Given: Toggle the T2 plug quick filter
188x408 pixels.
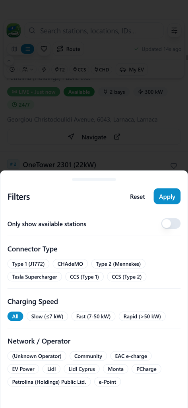Looking at the screenshot, I should (60, 69).
